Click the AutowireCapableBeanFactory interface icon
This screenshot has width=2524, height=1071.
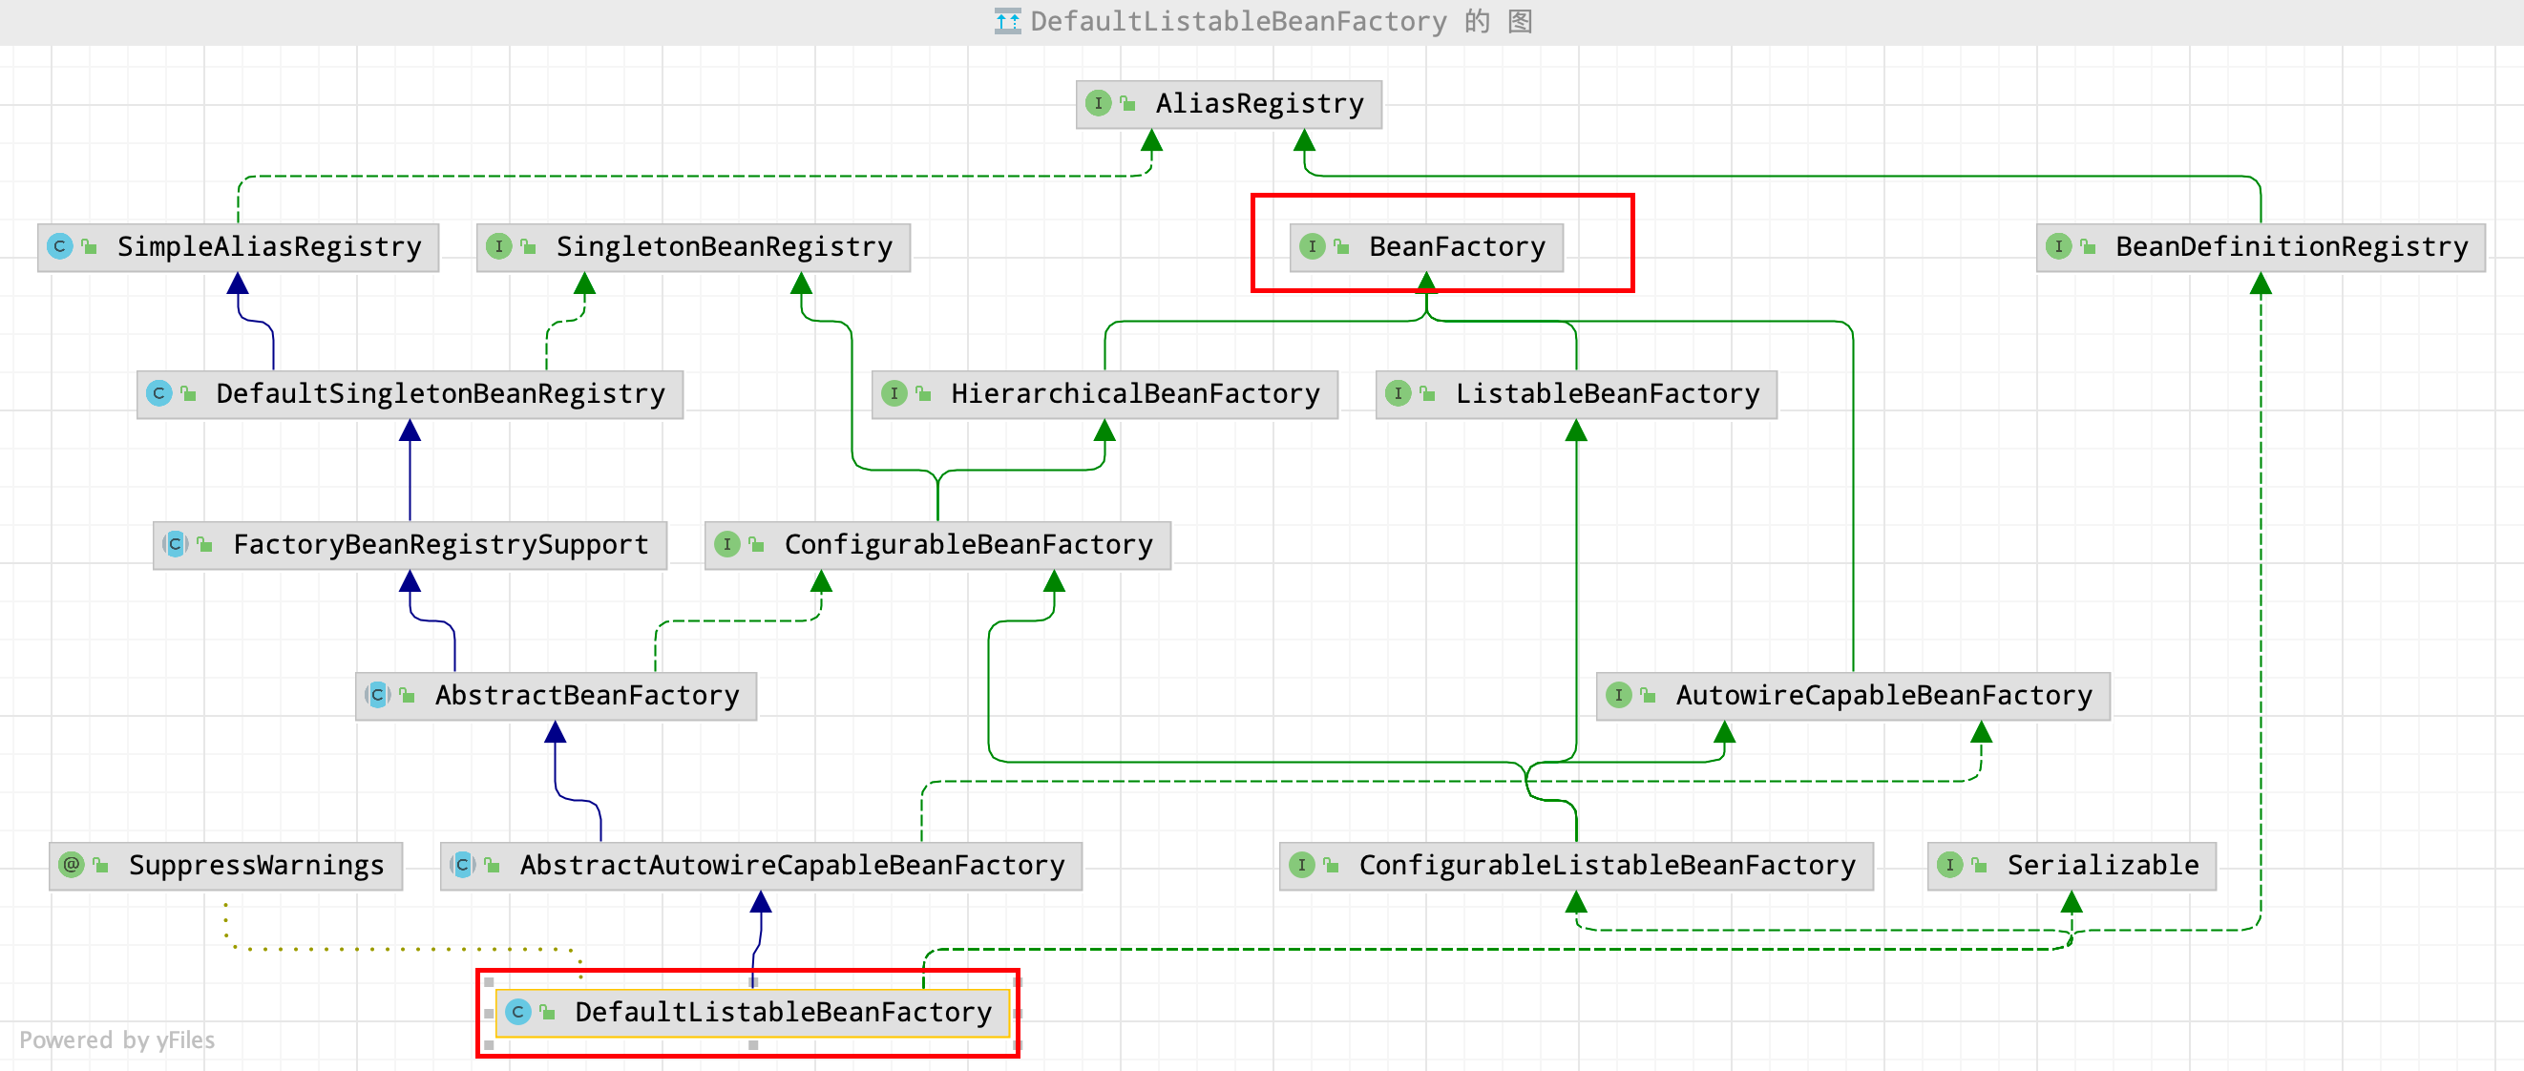tap(1619, 696)
